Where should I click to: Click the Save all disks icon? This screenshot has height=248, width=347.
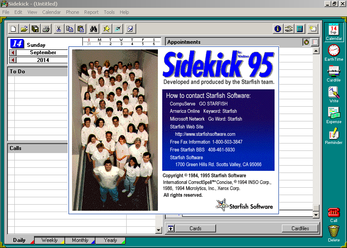(x=35, y=29)
